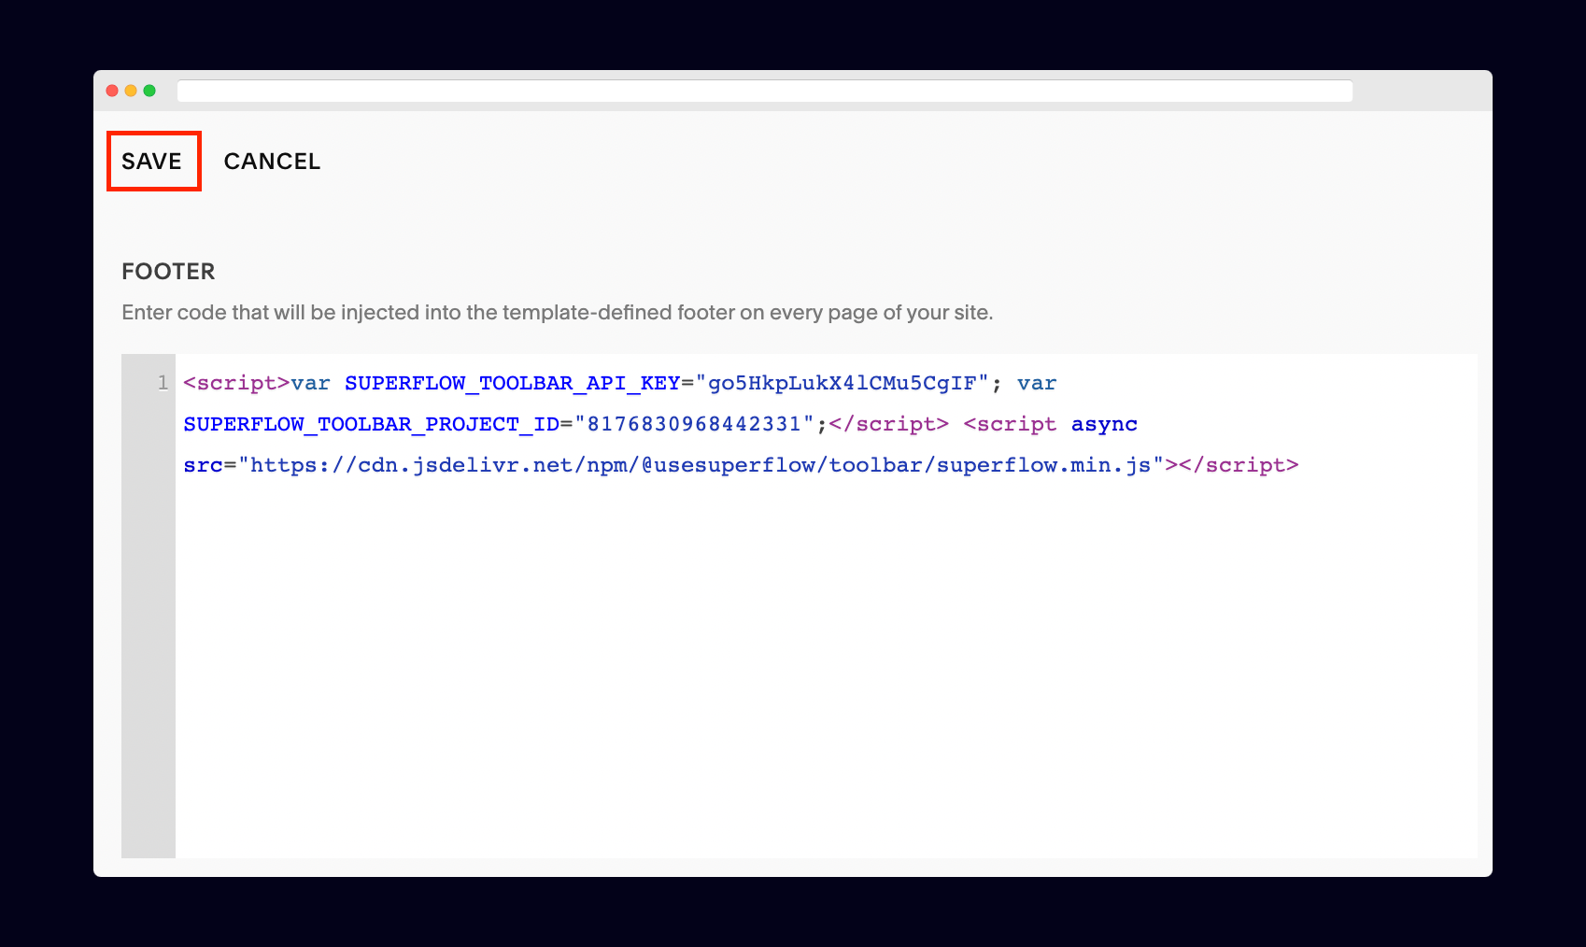
Task: Click the browser address bar
Action: [764, 91]
